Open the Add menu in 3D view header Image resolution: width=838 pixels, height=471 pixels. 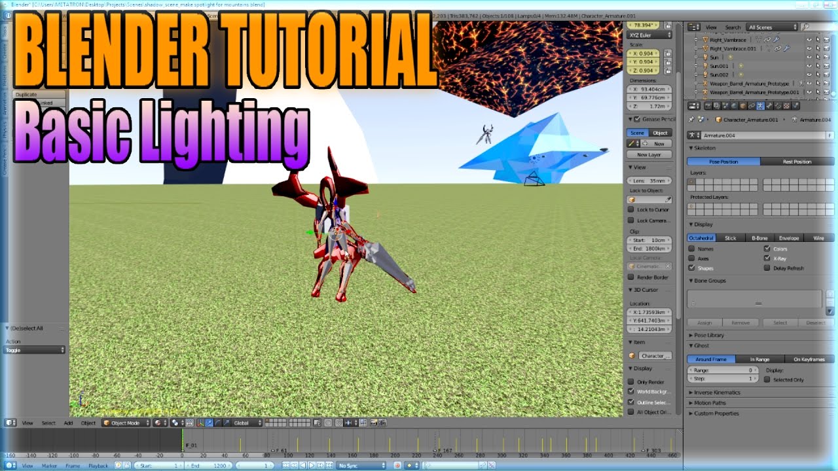[68, 423]
